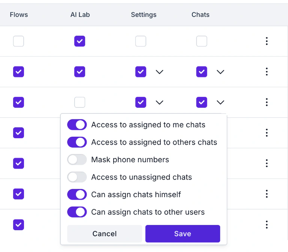Uncheck the Flows box in the seventh row

click(x=18, y=225)
